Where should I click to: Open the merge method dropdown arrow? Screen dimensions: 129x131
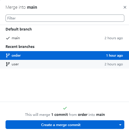click(x=120, y=125)
